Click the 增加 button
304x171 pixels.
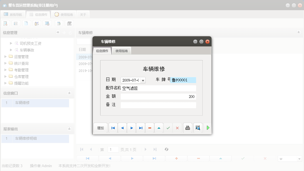tap(100, 128)
